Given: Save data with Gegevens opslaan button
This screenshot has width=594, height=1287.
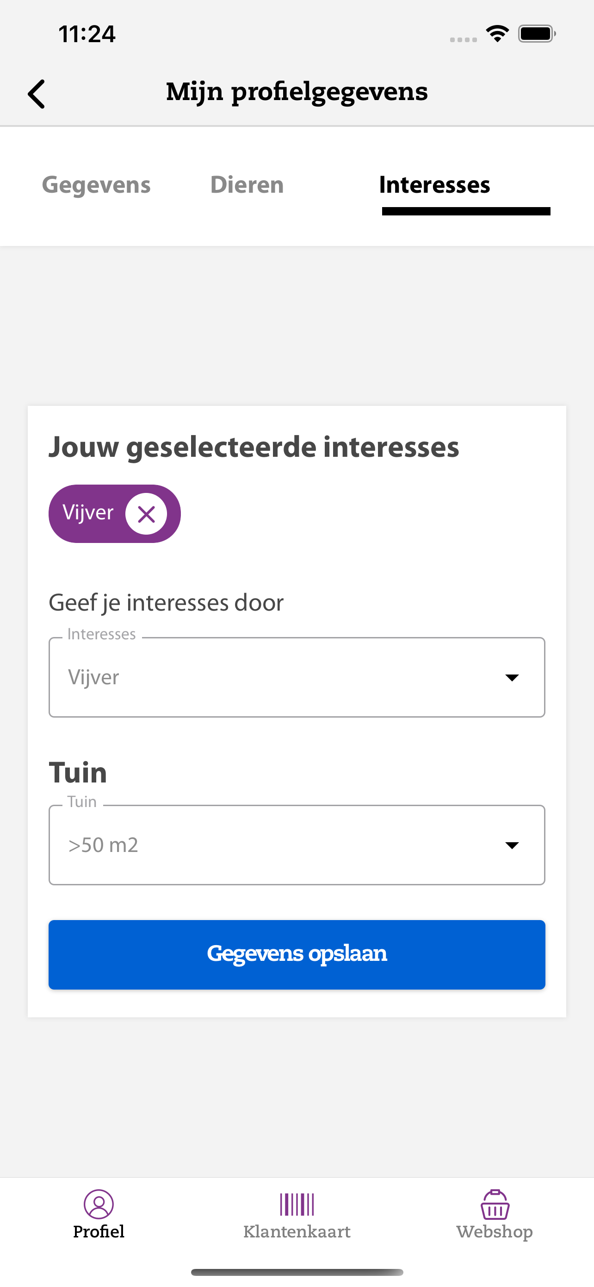Looking at the screenshot, I should coord(297,955).
